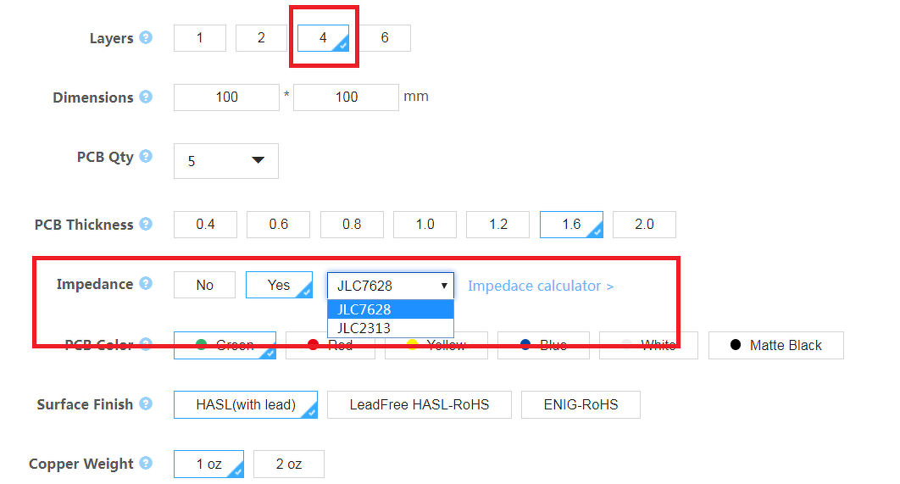This screenshot has height=484, width=900.
Task: Click the PCB Thickness help icon
Action: (x=146, y=225)
